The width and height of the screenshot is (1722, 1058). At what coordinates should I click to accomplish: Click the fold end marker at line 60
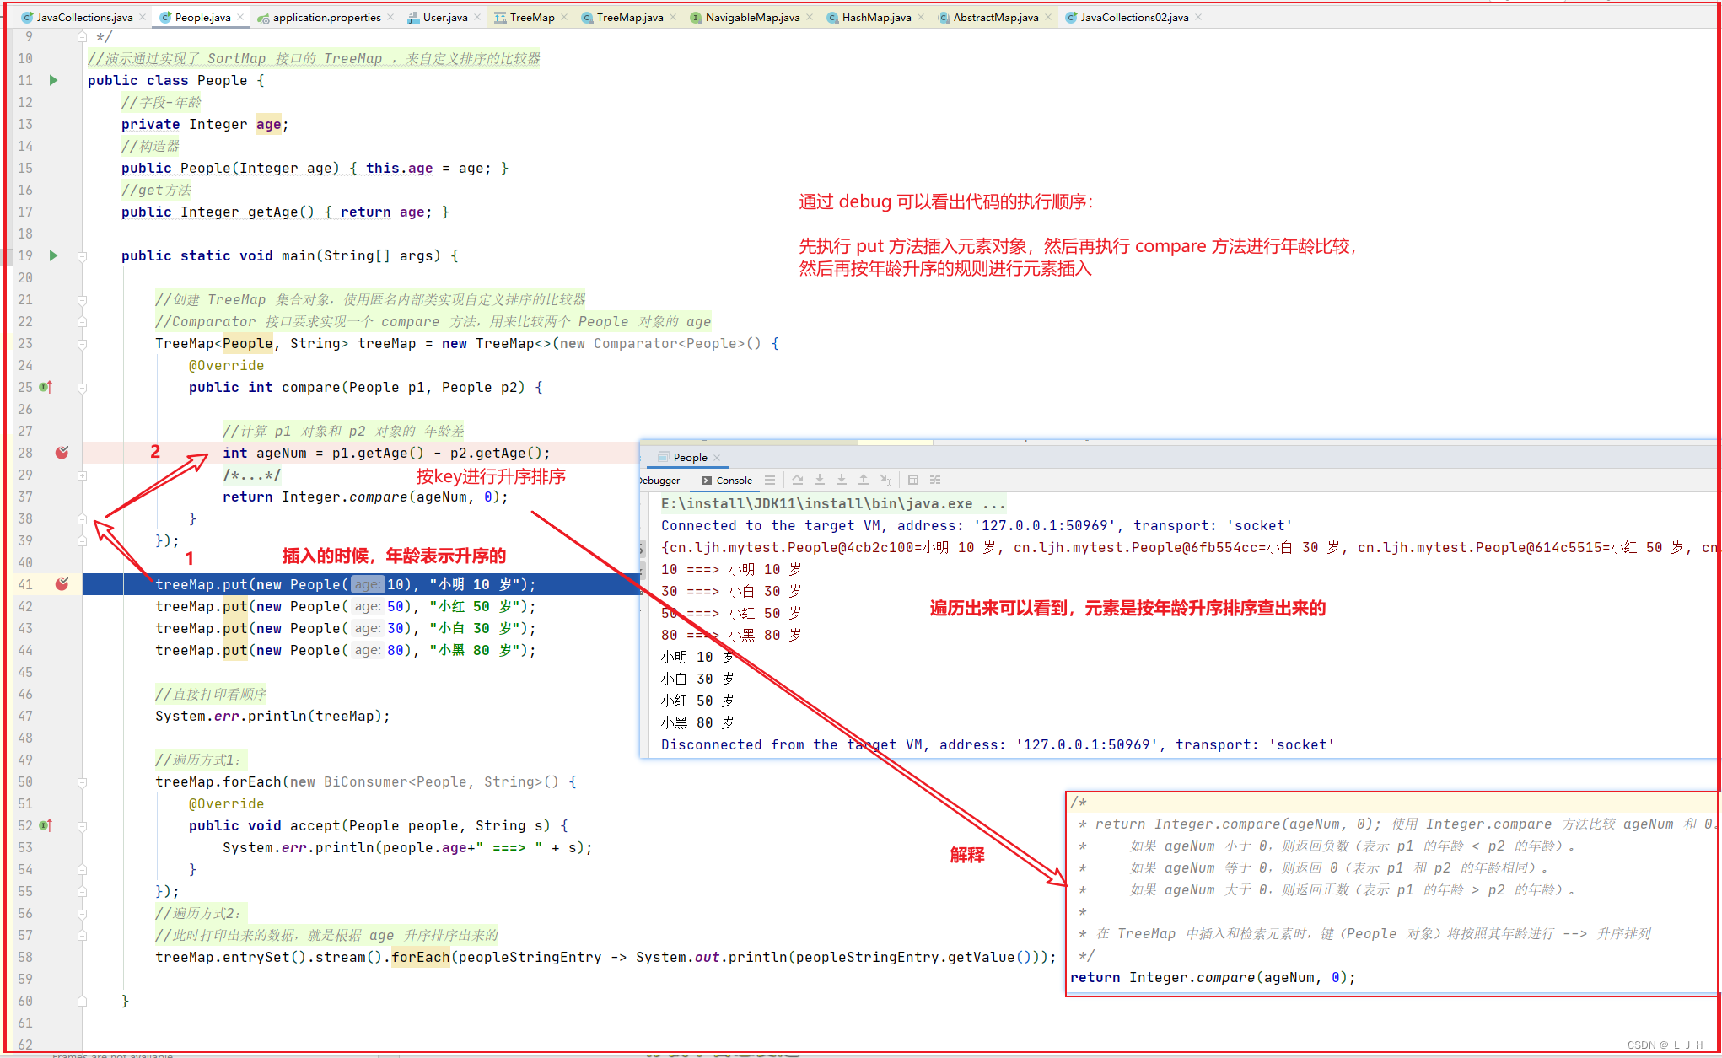[82, 1001]
